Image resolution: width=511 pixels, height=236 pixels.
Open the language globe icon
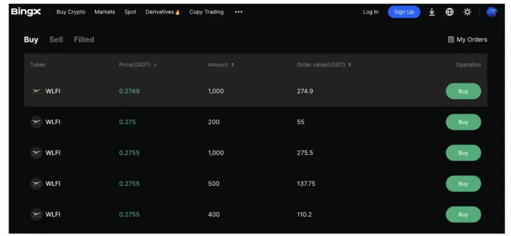(450, 12)
